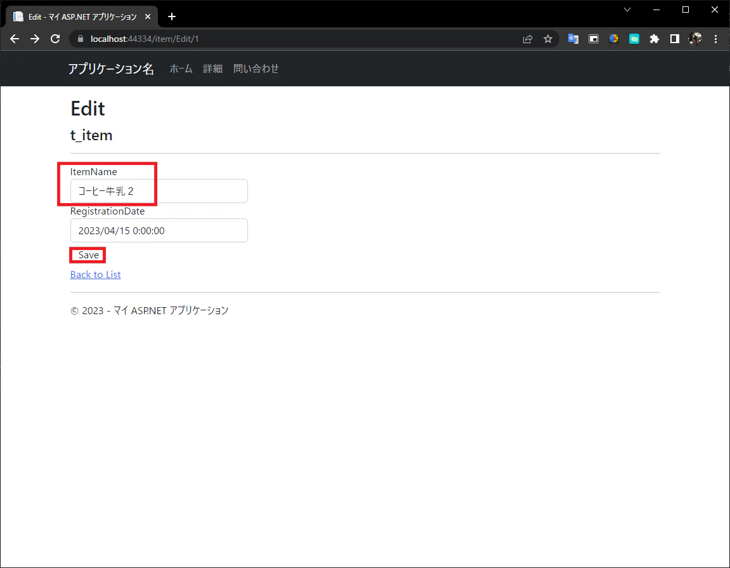This screenshot has width=730, height=568.
Task: Focus the RegistrationDate input field
Action: (x=159, y=230)
